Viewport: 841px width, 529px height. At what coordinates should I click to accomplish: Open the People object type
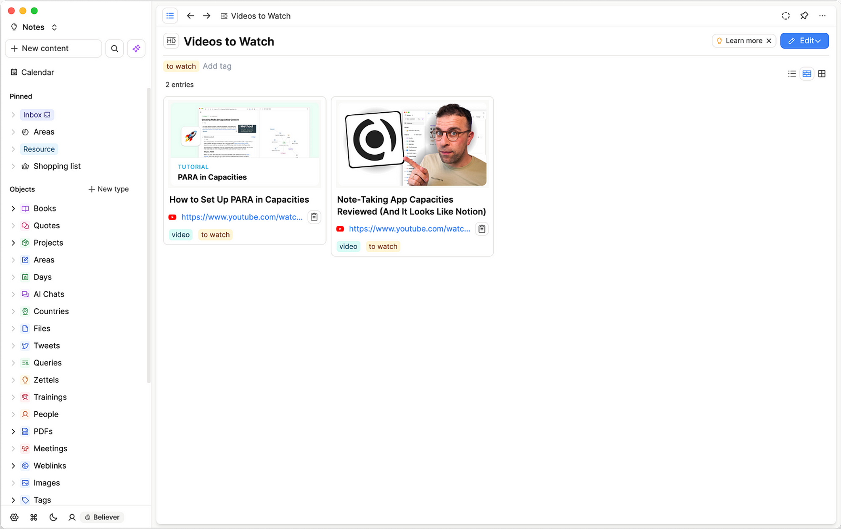45,415
